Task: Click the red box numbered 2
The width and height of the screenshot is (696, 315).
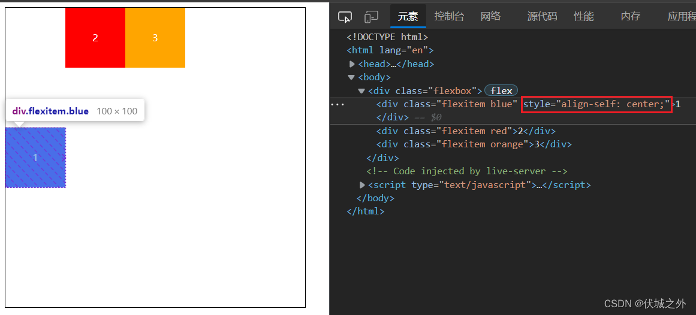Action: (95, 38)
